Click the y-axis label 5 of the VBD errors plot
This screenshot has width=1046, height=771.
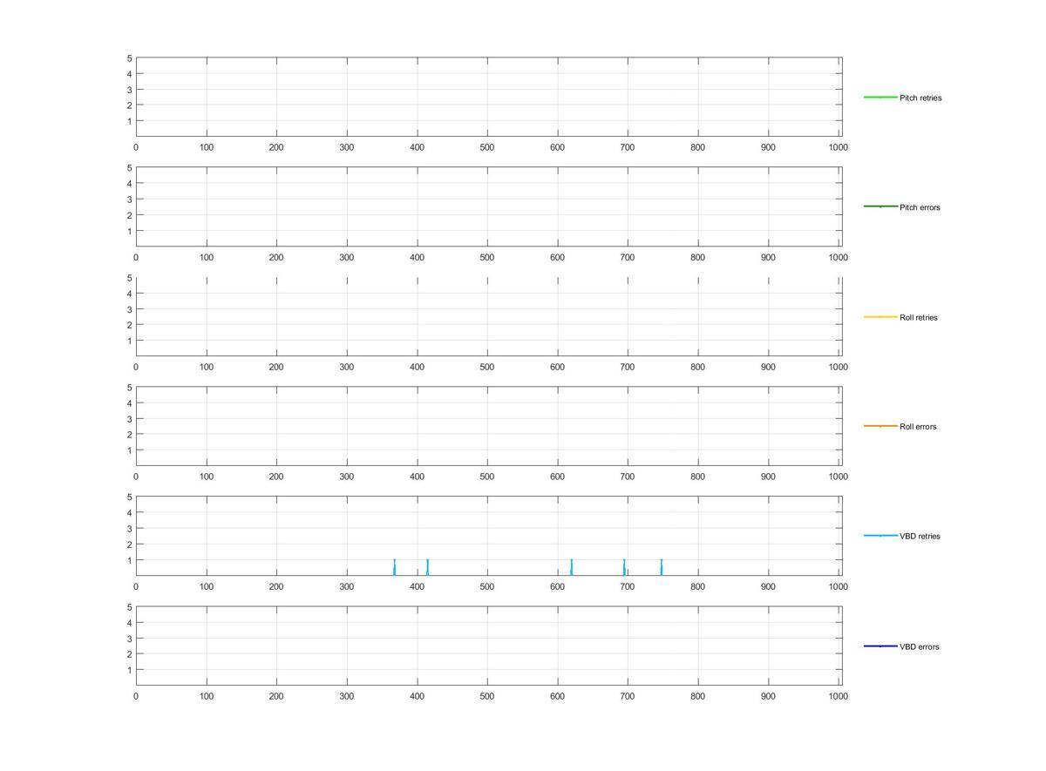tap(129, 607)
